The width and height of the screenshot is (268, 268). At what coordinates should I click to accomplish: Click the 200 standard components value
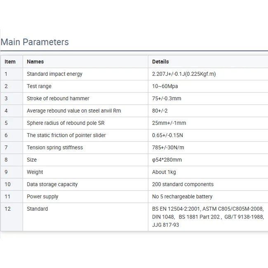click(183, 184)
